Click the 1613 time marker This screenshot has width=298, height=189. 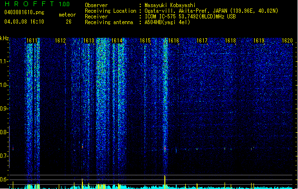coord(89,41)
